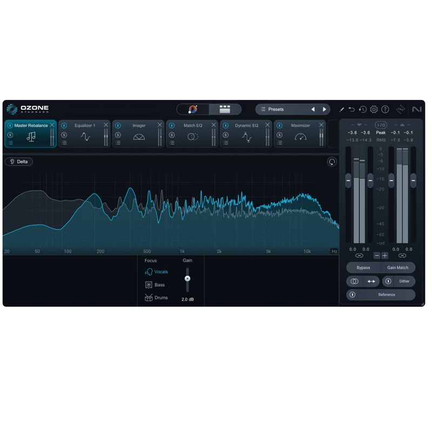Toggle power on the Equalizer 1 module

coord(64,126)
